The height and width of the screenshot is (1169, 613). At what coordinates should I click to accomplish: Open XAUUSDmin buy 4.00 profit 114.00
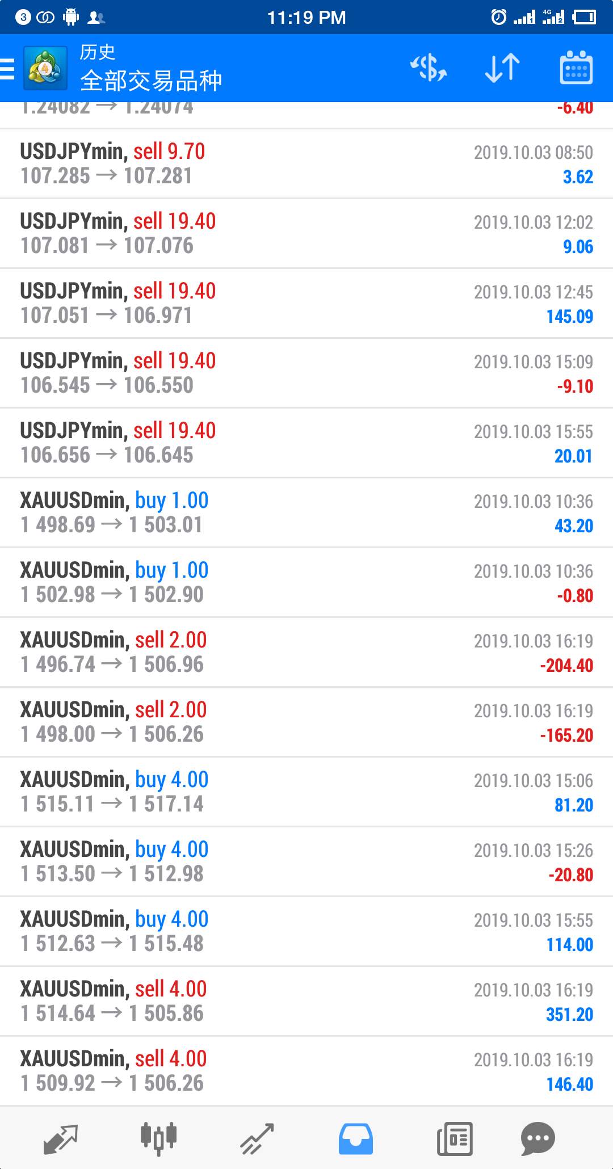(306, 932)
